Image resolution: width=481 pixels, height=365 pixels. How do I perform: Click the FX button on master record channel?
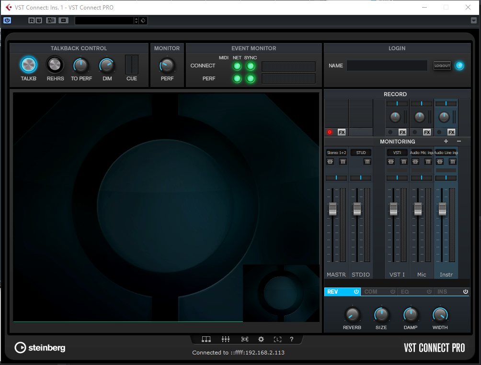pyautogui.click(x=342, y=132)
